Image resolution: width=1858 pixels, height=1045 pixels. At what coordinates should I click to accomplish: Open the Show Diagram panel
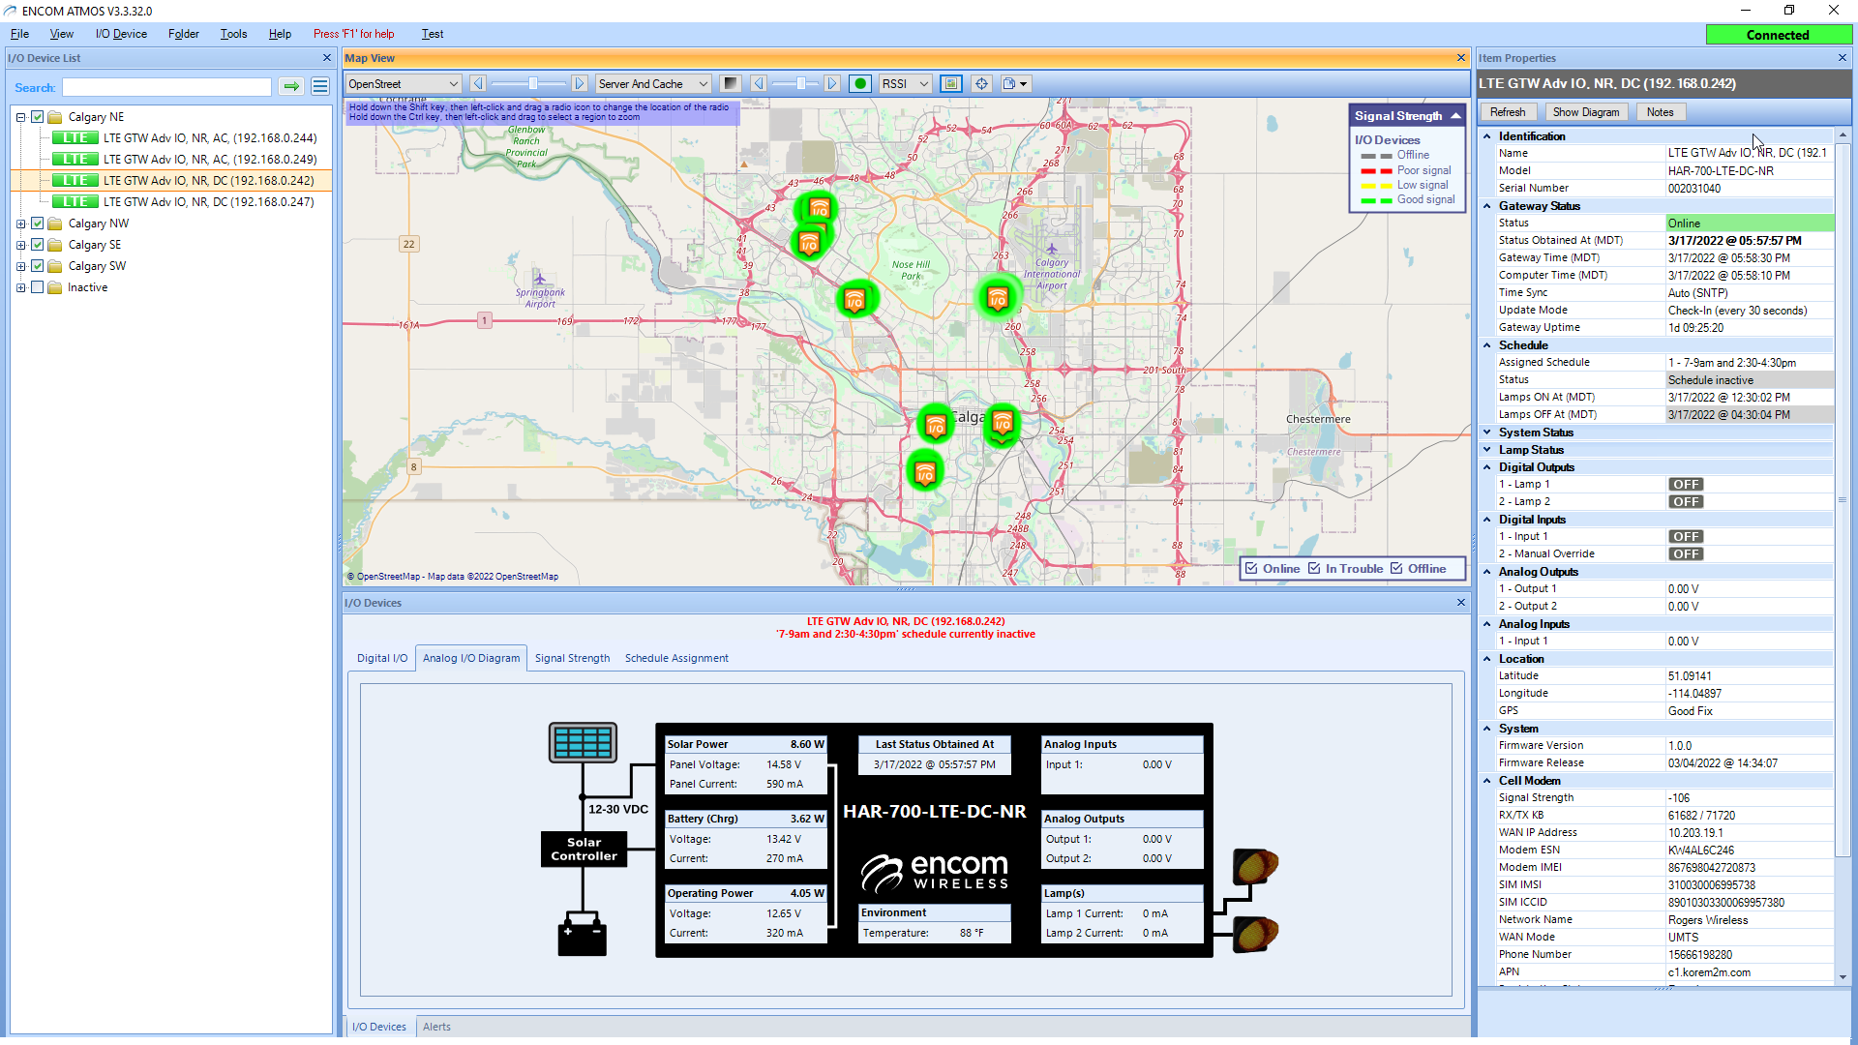(1585, 111)
